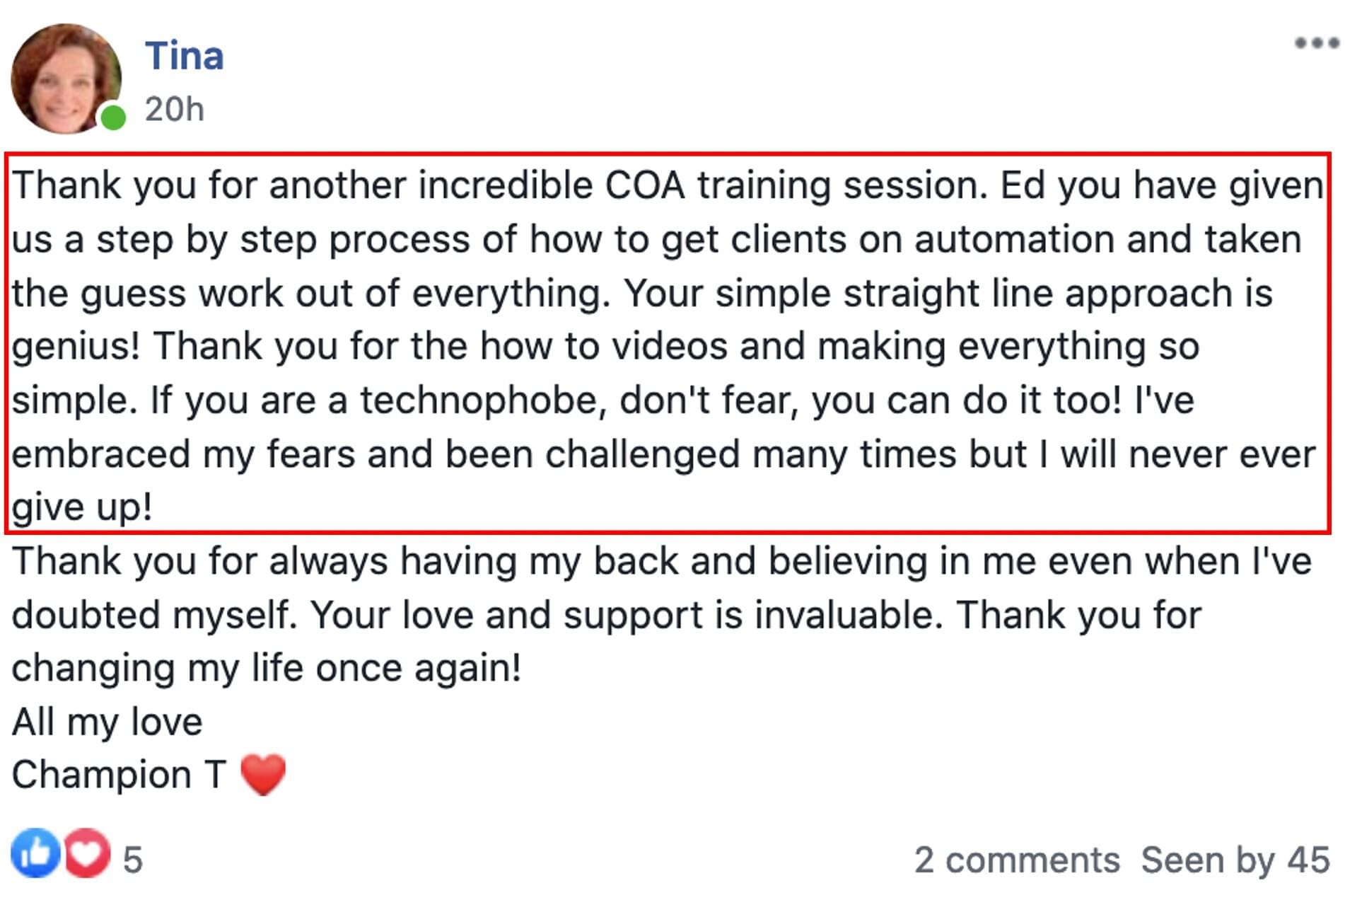Screen dimensions: 1345x900
Task: Click the green online status dot
Action: [x=113, y=117]
